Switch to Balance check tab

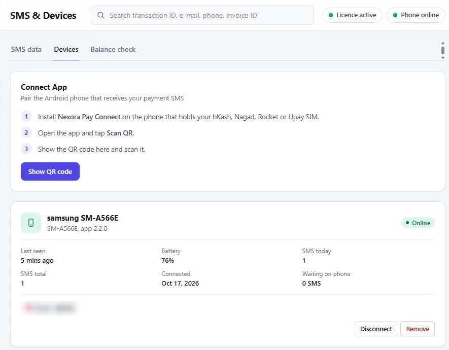tap(113, 49)
